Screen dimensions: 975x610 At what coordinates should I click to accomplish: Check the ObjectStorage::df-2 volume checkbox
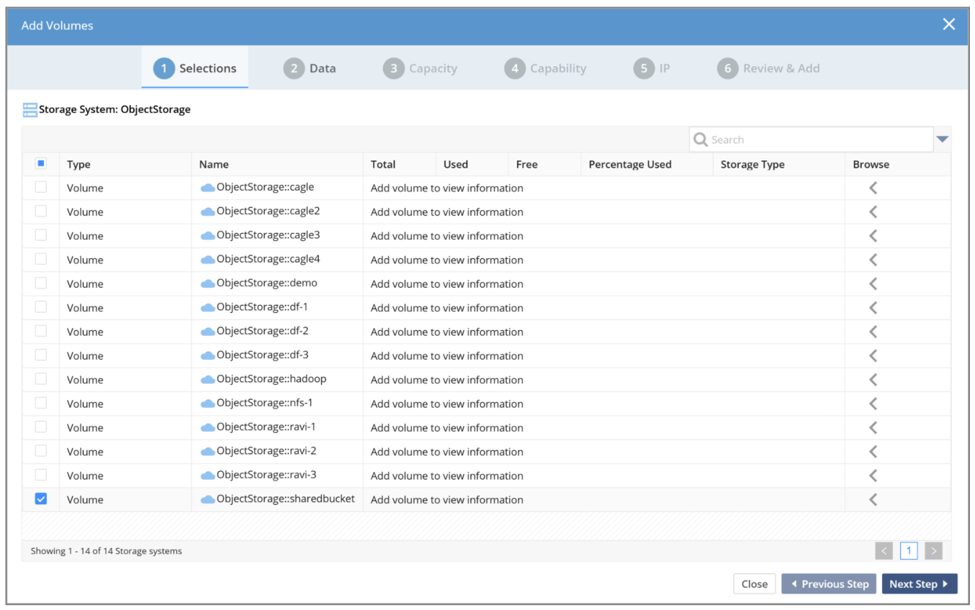click(41, 331)
